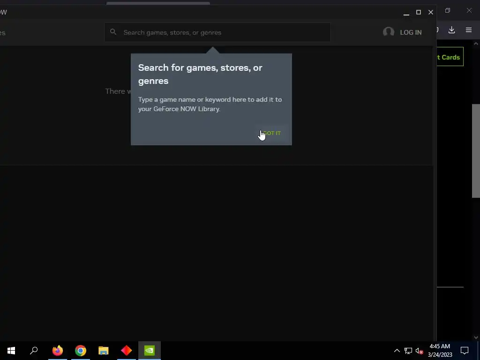Open the red diamond app on taskbar

[x=127, y=351]
